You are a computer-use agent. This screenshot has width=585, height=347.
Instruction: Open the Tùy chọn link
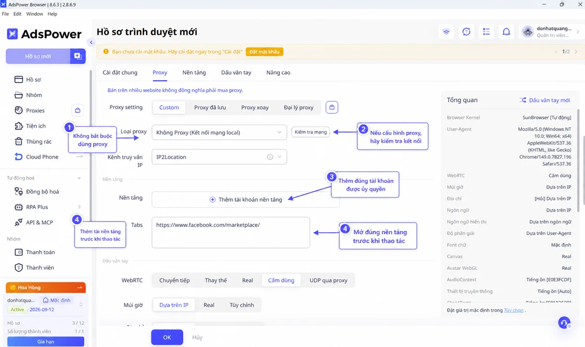click(x=513, y=310)
